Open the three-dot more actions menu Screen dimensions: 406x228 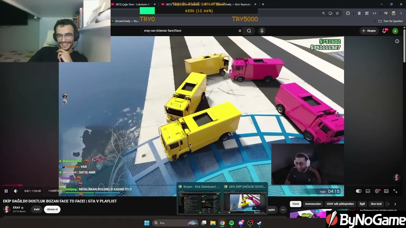point(283,210)
